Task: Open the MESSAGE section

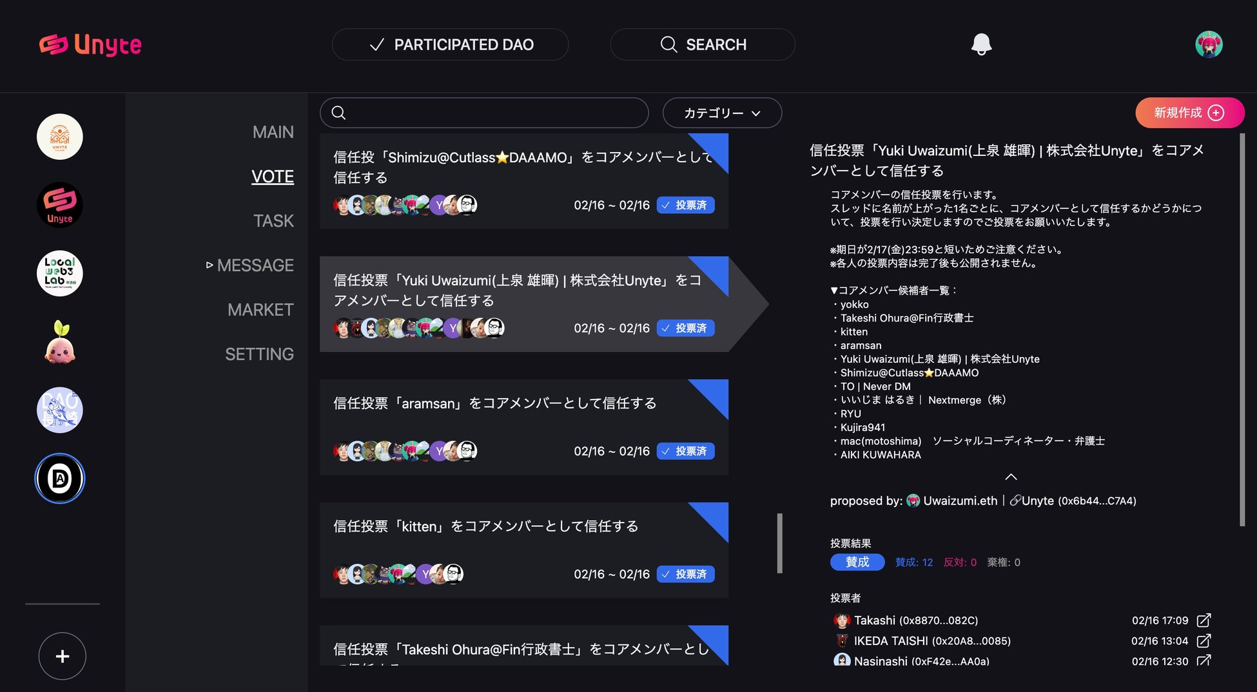Action: pyautogui.click(x=255, y=265)
